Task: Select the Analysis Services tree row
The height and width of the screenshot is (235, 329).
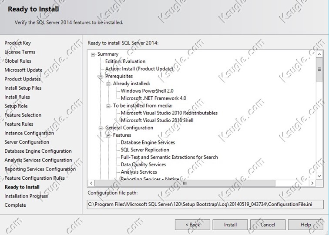Action: (139, 172)
